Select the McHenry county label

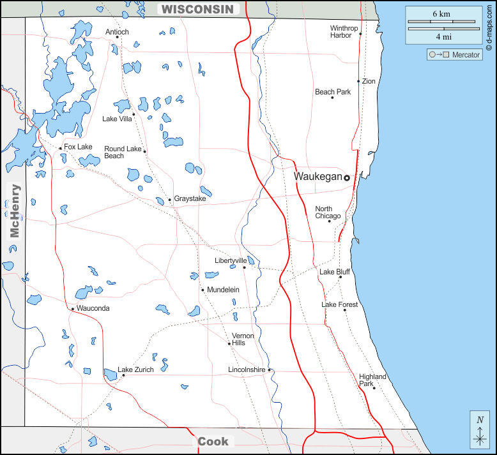pyautogui.click(x=15, y=211)
